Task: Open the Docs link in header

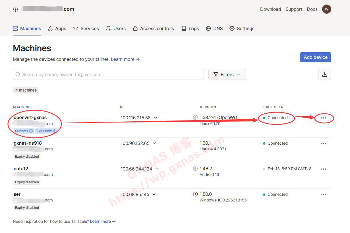Action: tap(312, 9)
